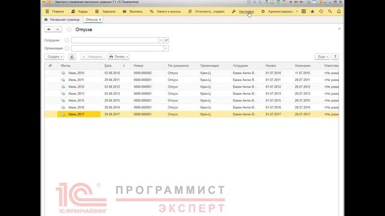Open the notifications bell icon
Screen dimensions: 385x216
pyautogui.click(x=339, y=11)
